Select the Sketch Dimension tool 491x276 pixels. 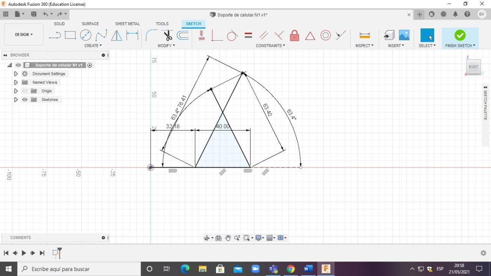pos(132,35)
